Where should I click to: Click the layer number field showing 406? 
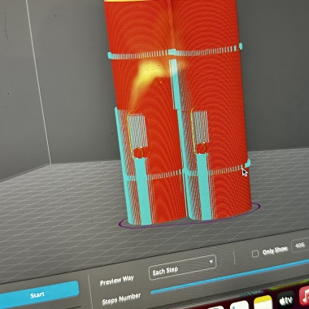click(300, 246)
